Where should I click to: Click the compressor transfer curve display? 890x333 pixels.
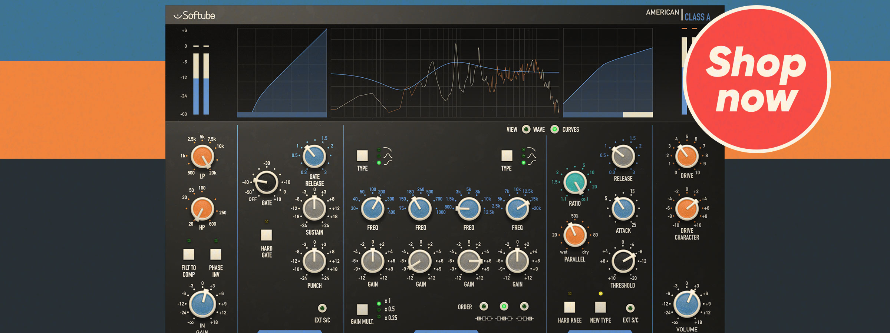point(608,73)
